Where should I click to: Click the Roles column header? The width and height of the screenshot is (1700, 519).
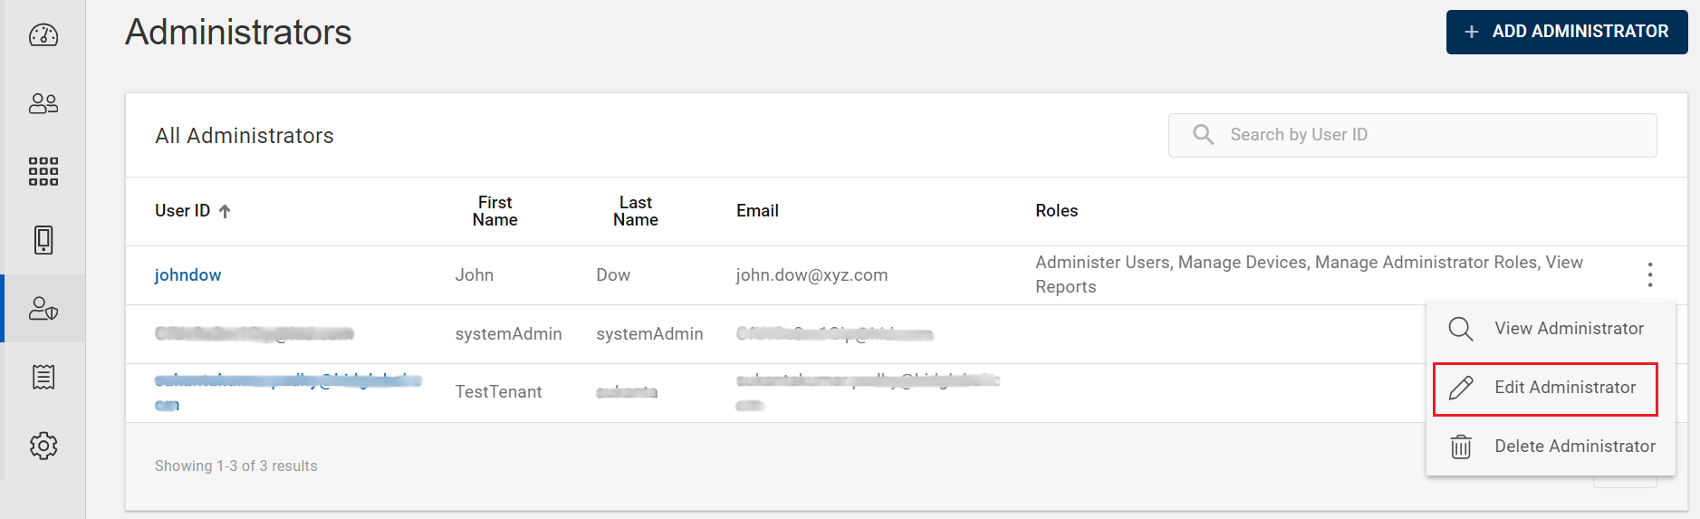click(x=1056, y=211)
